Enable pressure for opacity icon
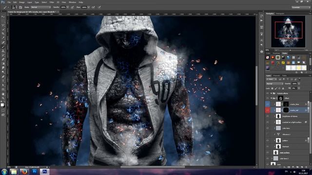312x175 pixels. pos(73,7)
